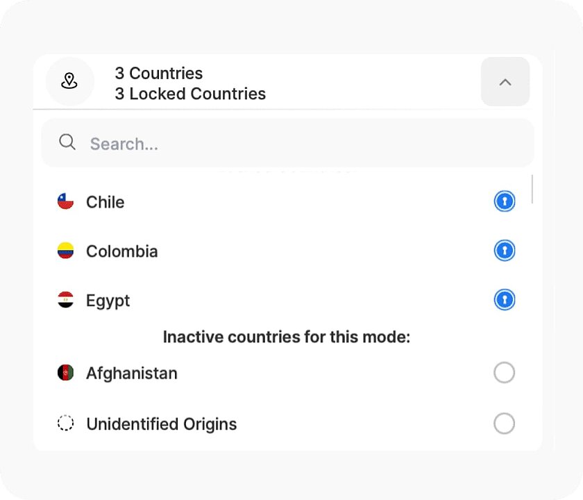Enable Unidentified Origins selection circle
The height and width of the screenshot is (500, 583).
pos(505,424)
